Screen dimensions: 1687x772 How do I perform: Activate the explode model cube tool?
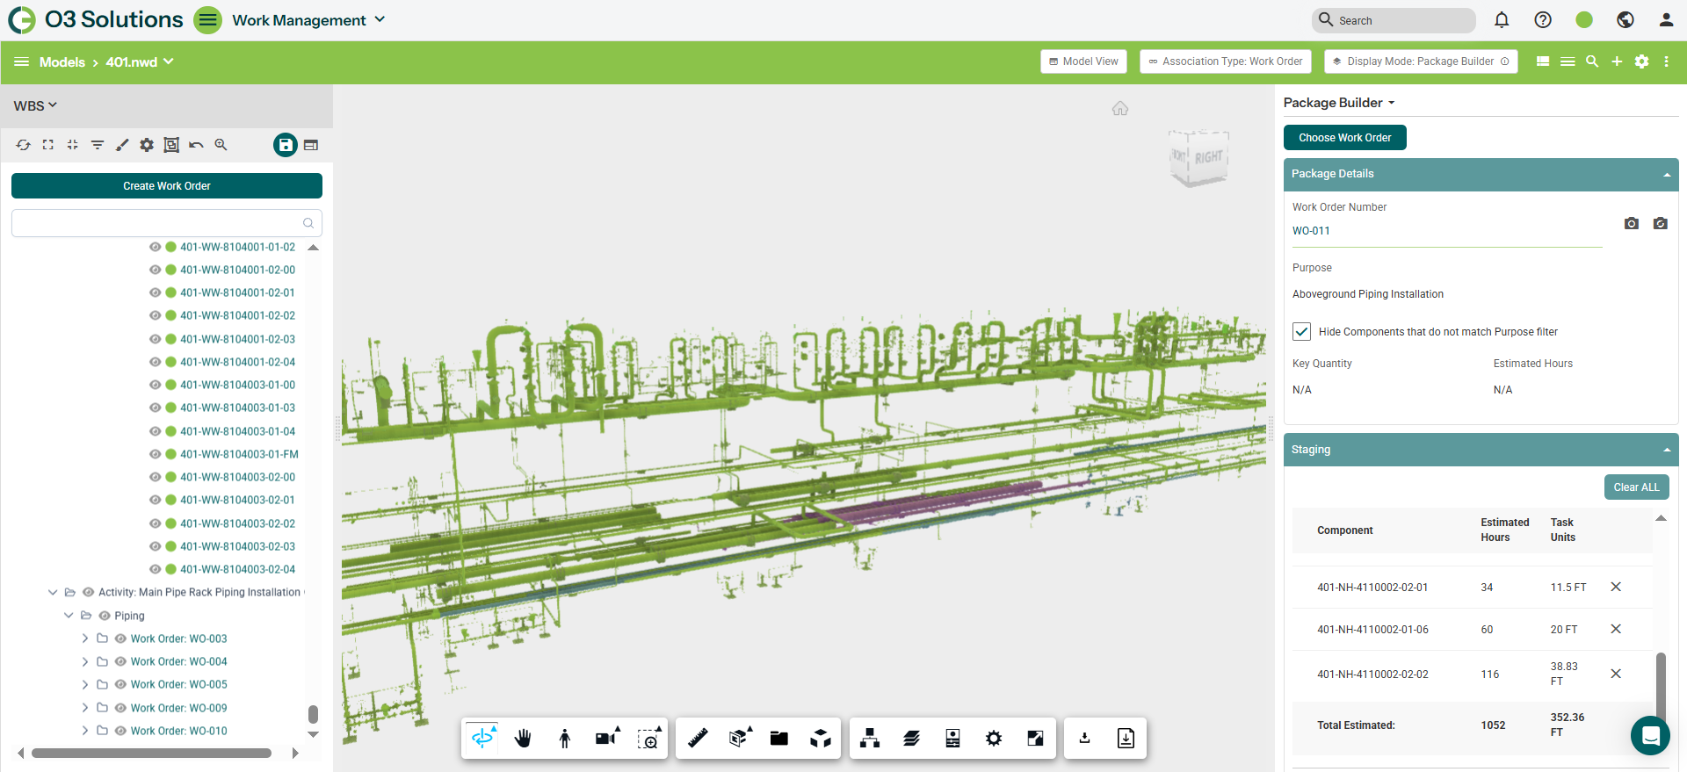[821, 739]
